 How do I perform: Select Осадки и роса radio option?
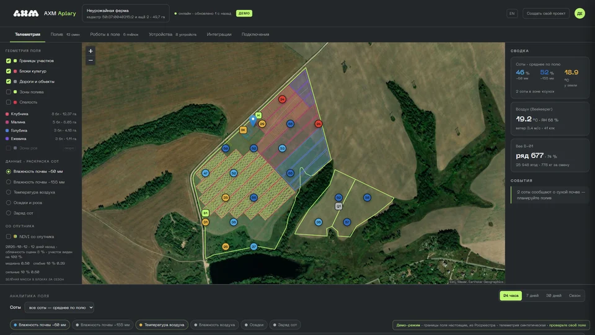point(8,203)
